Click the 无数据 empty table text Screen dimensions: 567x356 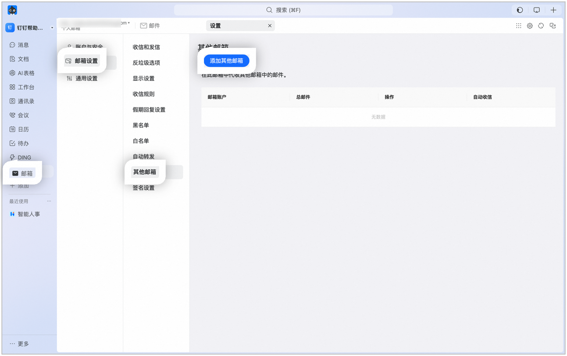[378, 117]
